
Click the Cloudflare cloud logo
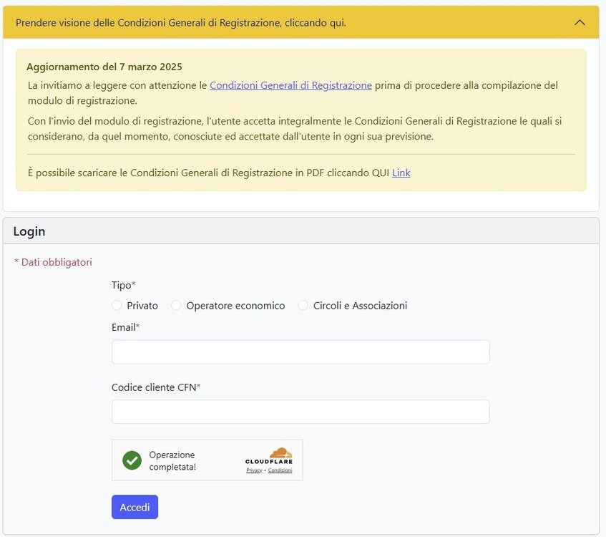tap(280, 453)
